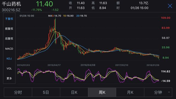Tap the 2015/04/17 date axis label
Screen dimensions: 176x99
[54, 65]
